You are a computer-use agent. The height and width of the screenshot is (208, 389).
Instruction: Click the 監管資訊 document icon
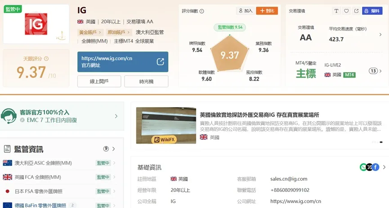pyautogui.click(x=7, y=149)
